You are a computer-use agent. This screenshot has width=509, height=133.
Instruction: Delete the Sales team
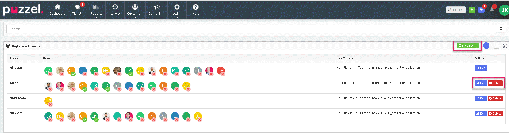[495, 83]
